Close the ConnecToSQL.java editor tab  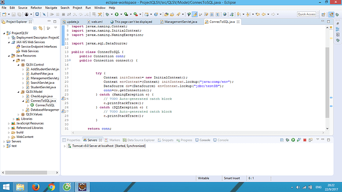[x=238, y=22]
